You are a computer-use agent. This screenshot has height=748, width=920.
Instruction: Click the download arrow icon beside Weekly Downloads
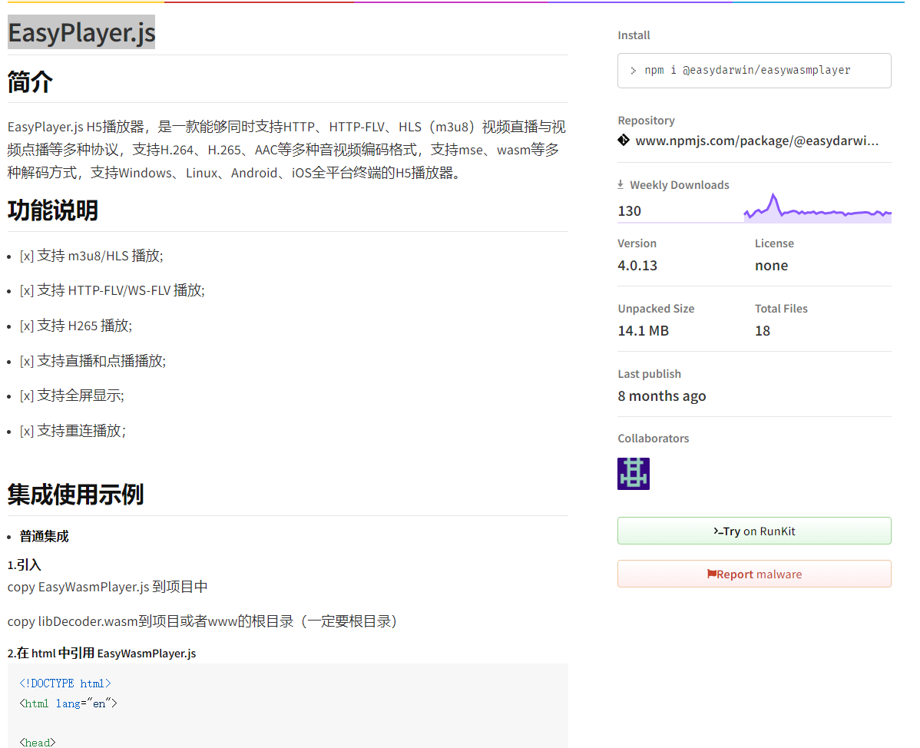click(622, 184)
